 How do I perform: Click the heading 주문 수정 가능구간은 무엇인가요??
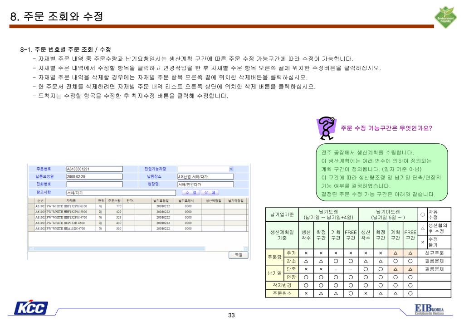point(386,128)
